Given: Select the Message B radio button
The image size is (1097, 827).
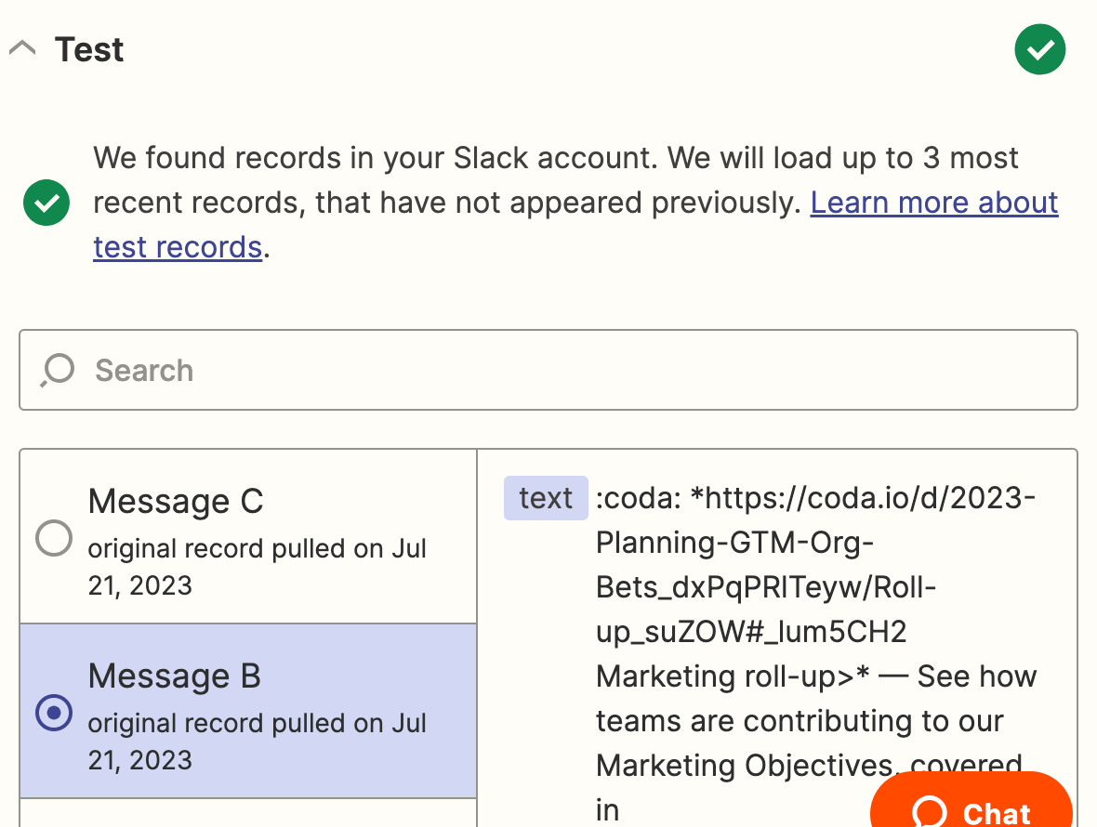Looking at the screenshot, I should tap(54, 712).
